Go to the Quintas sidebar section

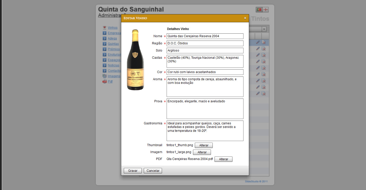(x=113, y=44)
